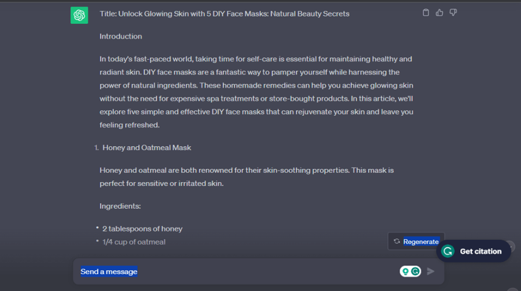The height and width of the screenshot is (291, 521).
Task: Click the Grammarly logo in Get citation
Action: 447,251
